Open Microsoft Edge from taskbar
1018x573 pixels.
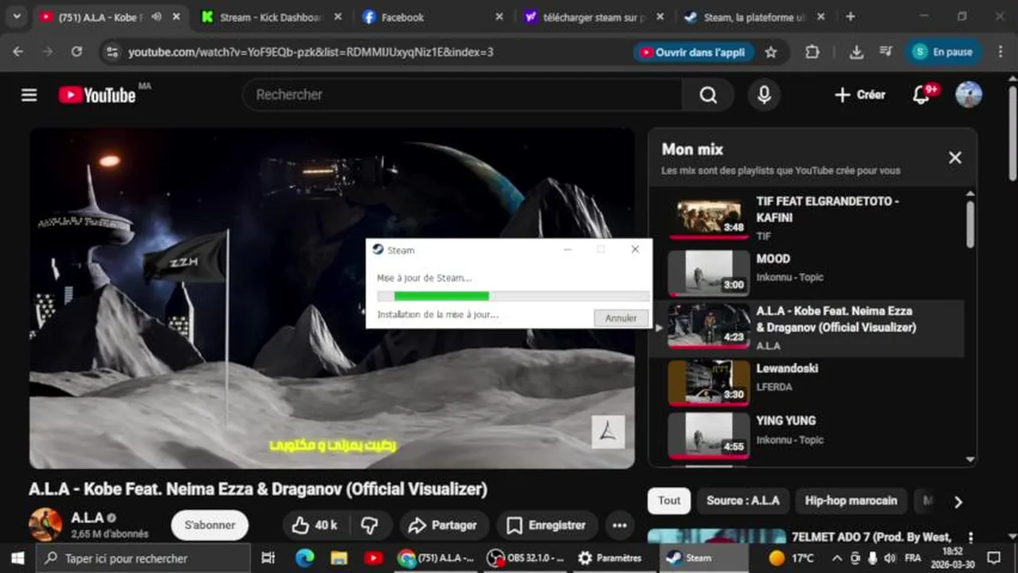click(x=304, y=558)
